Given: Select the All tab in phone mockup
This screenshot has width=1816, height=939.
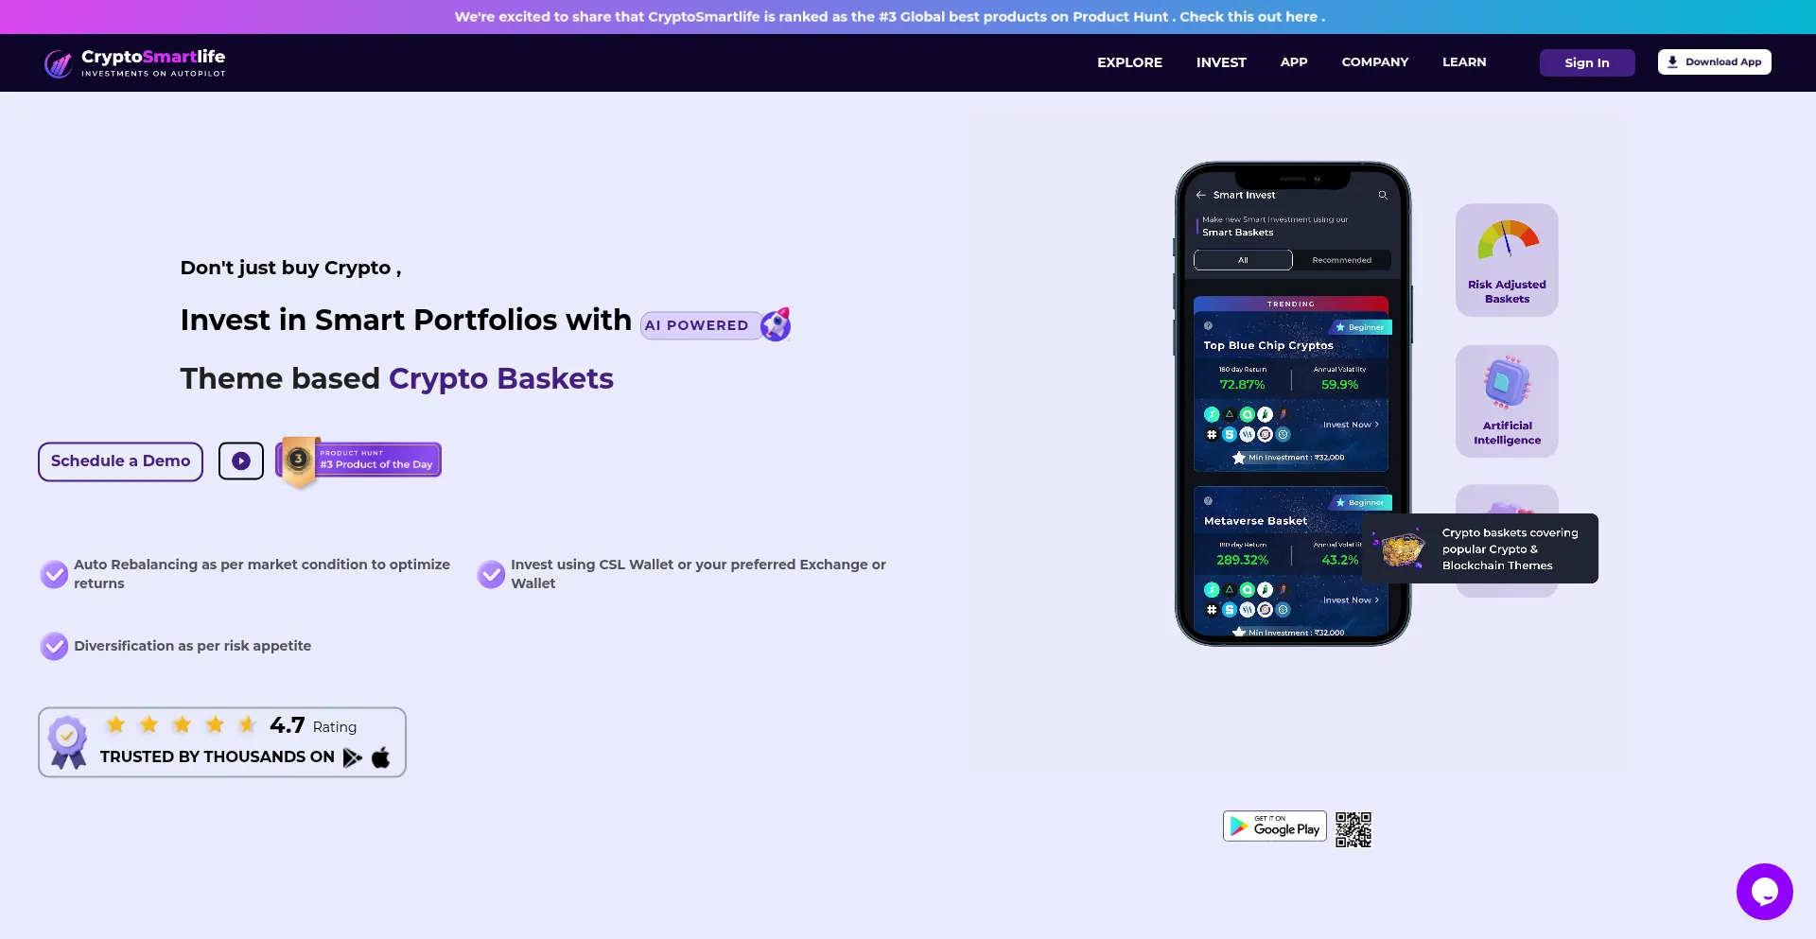Looking at the screenshot, I should click(1243, 260).
